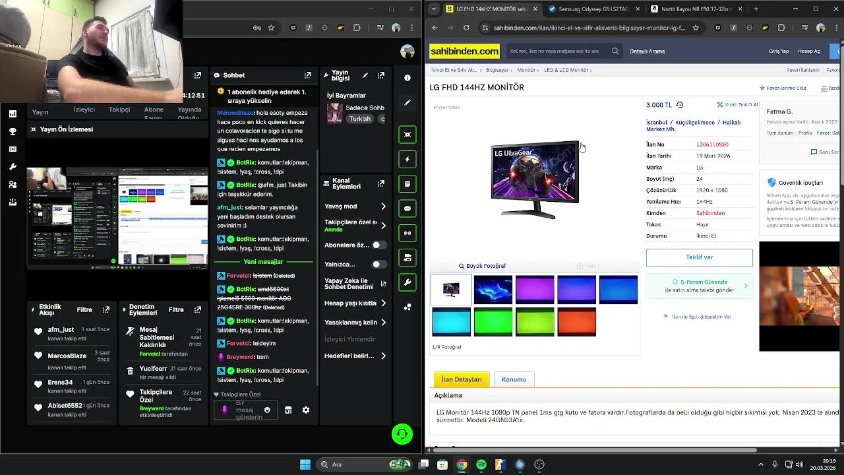The width and height of the screenshot is (844, 475).
Task: Open Spotify from the taskbar
Action: [481, 464]
